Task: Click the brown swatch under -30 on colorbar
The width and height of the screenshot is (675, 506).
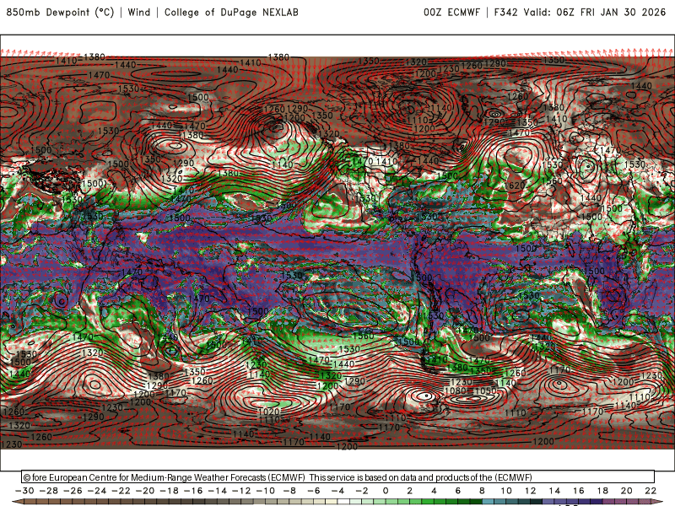Action: (30, 502)
